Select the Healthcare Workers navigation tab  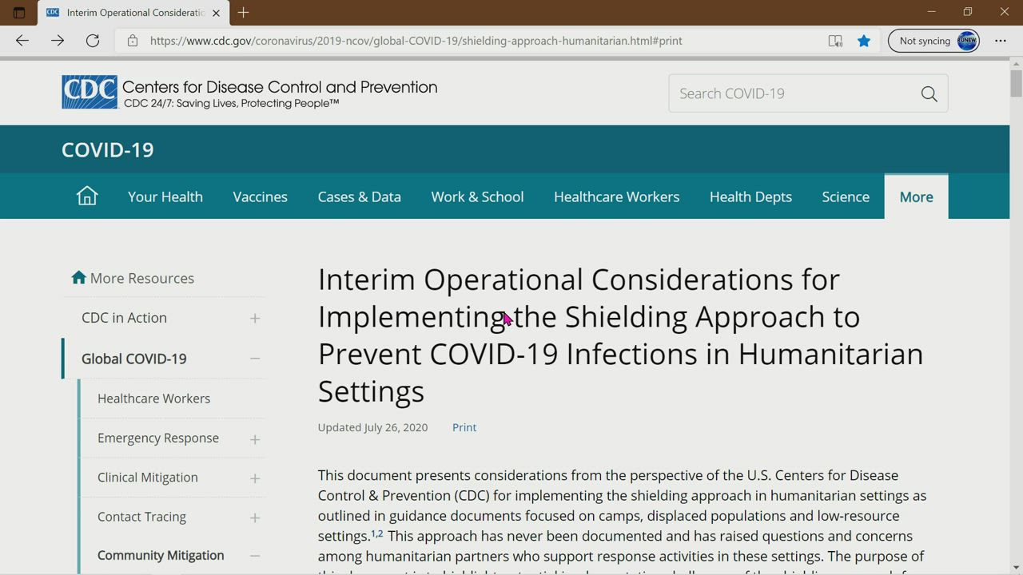point(616,197)
